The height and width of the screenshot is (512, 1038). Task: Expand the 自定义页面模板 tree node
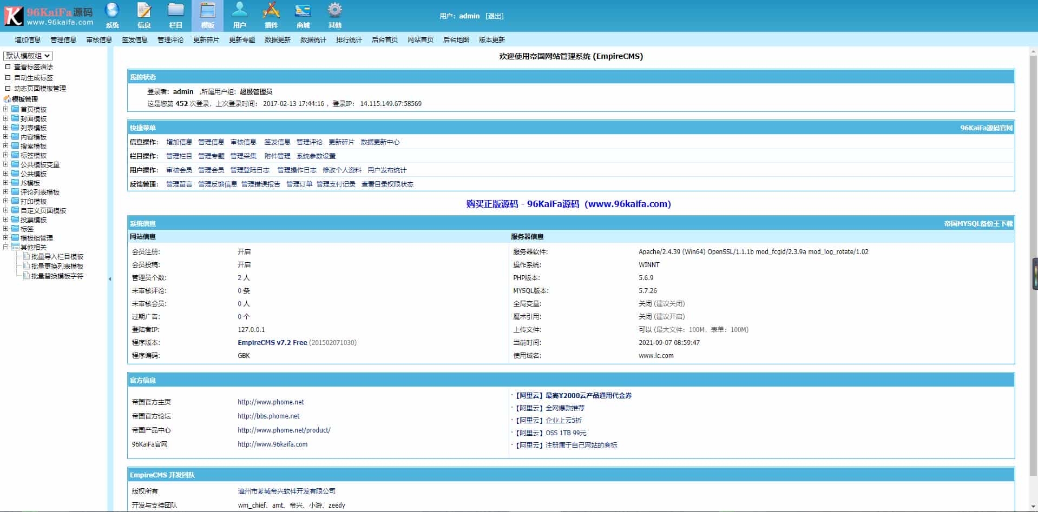coord(6,210)
